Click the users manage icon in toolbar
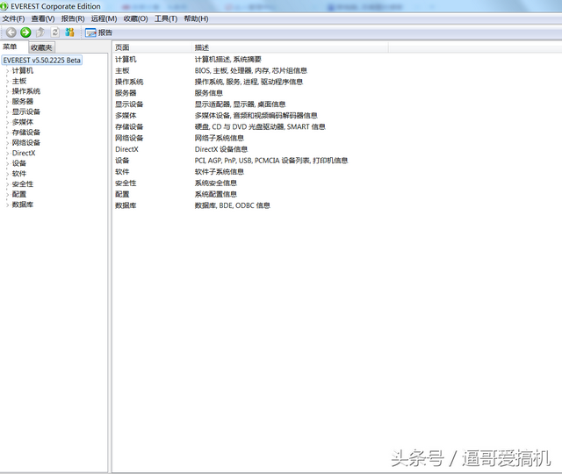The width and height of the screenshot is (562, 474). click(x=69, y=32)
